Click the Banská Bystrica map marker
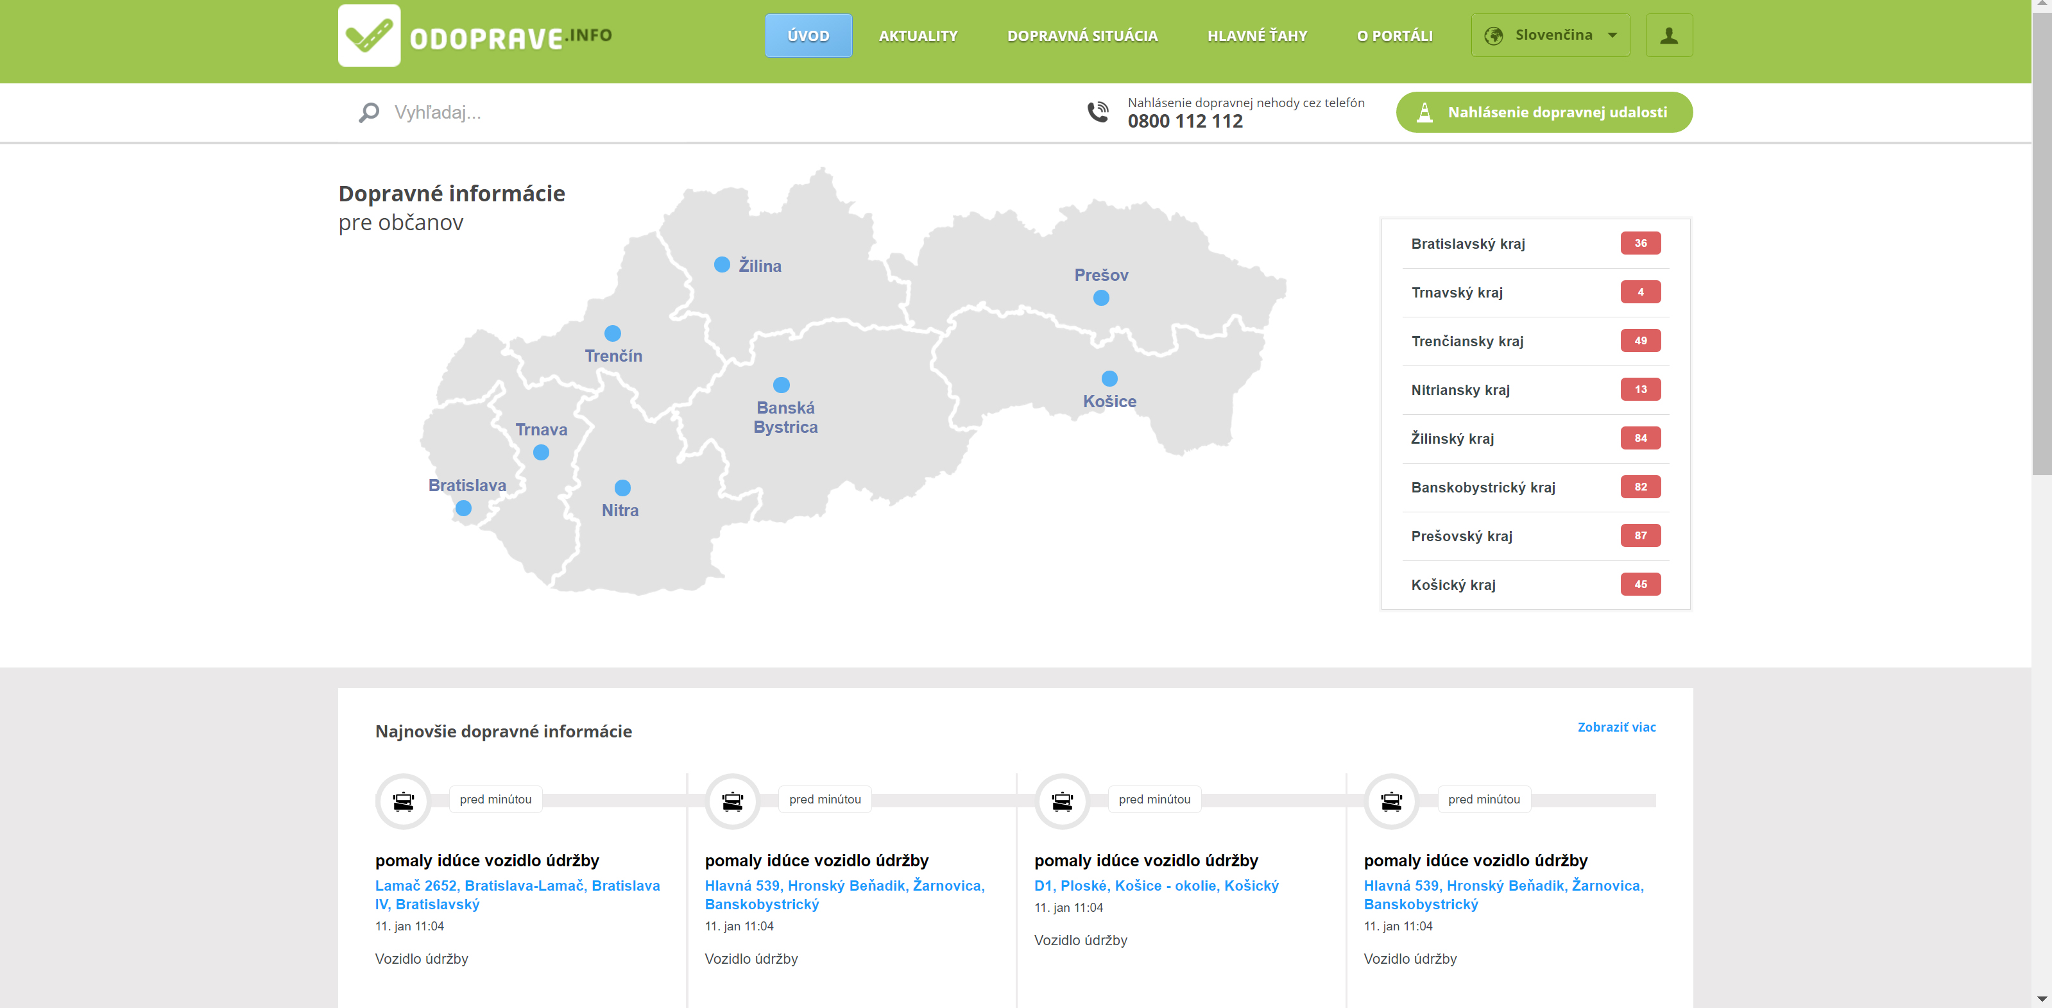 point(782,385)
